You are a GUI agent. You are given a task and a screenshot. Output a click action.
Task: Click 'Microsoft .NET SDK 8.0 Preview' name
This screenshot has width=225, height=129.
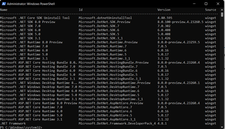(28, 22)
